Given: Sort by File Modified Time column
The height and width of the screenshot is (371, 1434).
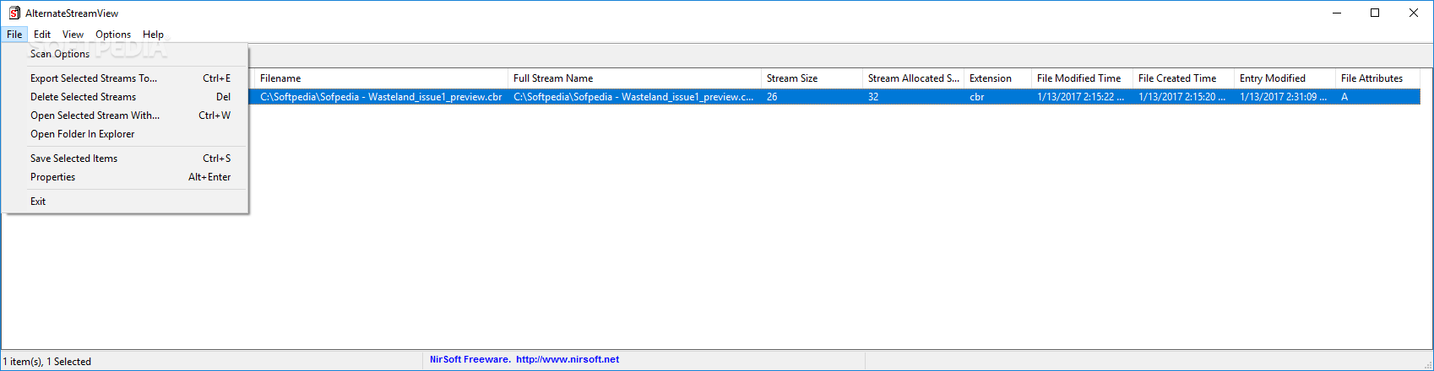Looking at the screenshot, I should 1082,78.
